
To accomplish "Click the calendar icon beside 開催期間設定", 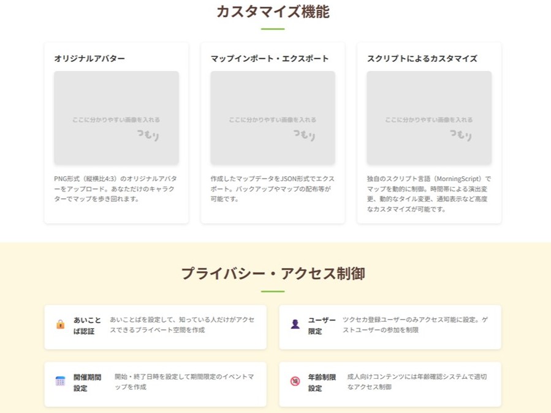I will (59, 379).
